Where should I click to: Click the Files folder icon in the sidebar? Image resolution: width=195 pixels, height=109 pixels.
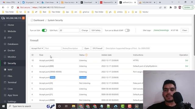pyautogui.click(x=5, y=76)
